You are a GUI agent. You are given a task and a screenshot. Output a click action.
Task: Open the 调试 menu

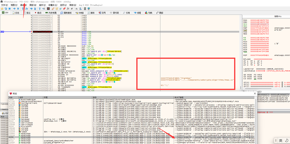tap(23, 5)
